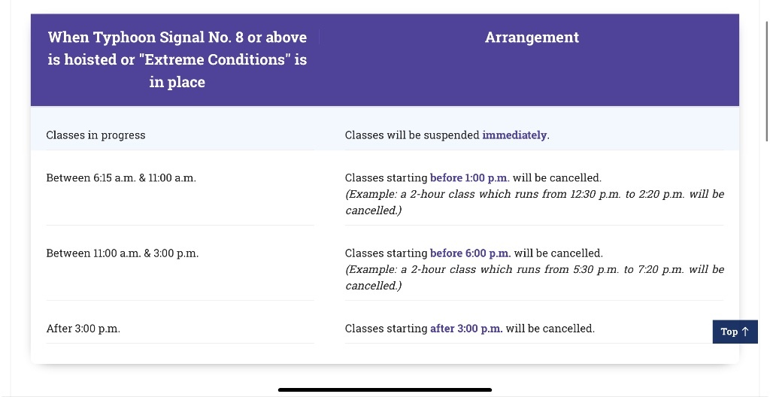The height and width of the screenshot is (397, 770).
Task: Select the "Between 11:00 a.m. & 3:00 p.m." cell
Action: click(123, 253)
